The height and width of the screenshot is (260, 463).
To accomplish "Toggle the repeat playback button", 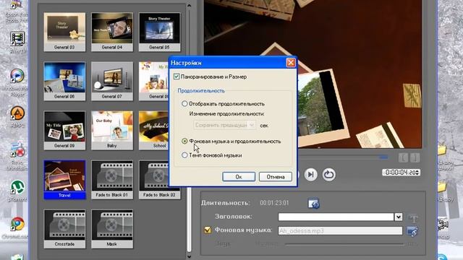I will pyautogui.click(x=328, y=175).
